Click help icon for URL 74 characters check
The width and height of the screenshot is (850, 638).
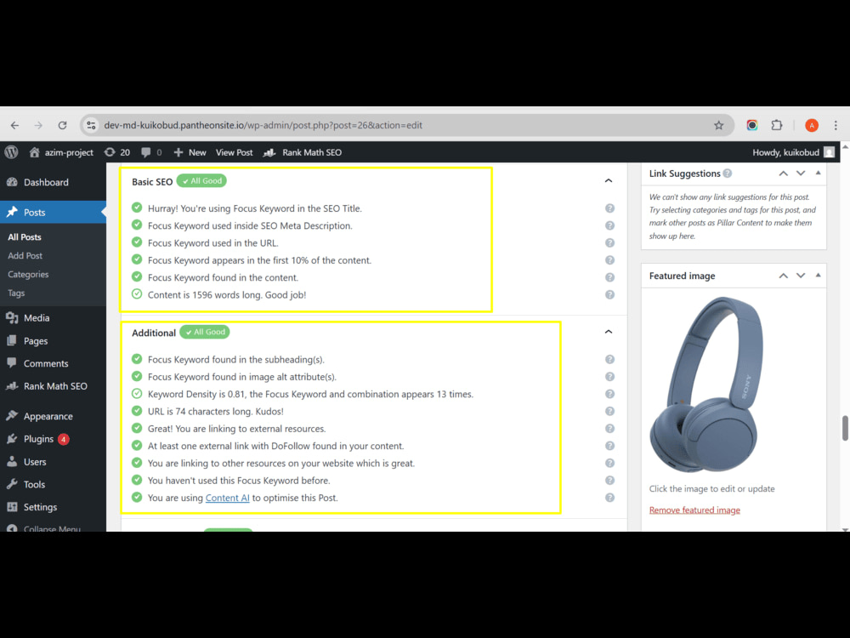(x=609, y=411)
